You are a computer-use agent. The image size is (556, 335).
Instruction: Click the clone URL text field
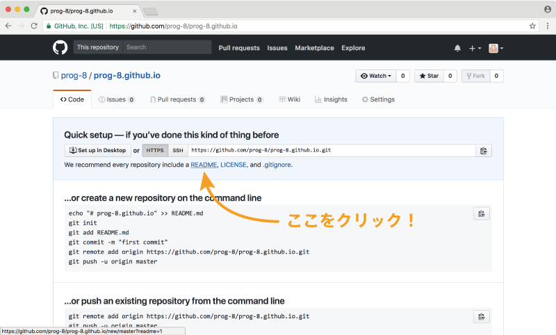click(332, 150)
